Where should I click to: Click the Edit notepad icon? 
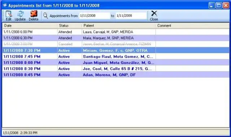[9, 14]
